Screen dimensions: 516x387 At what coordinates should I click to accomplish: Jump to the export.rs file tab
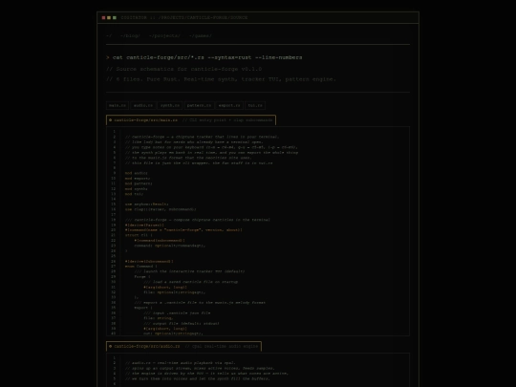click(x=229, y=106)
